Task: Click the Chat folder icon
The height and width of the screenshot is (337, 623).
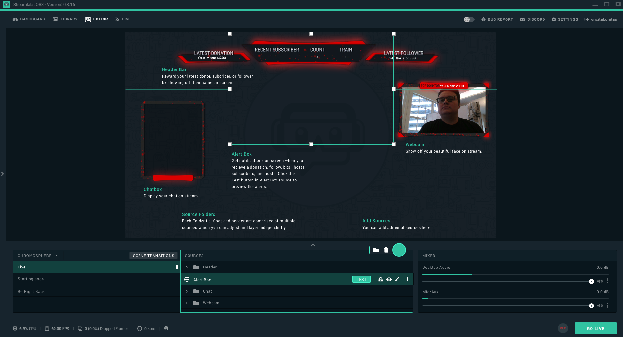Action: pyautogui.click(x=196, y=291)
